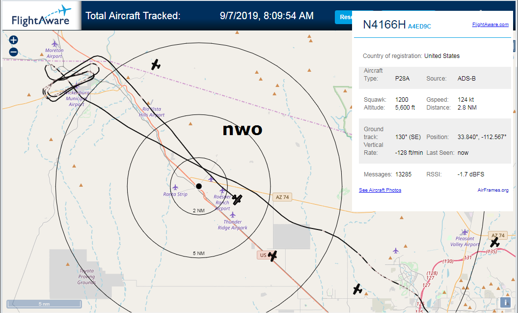Click the Roesner Ranch Airport marker
The image size is (518, 313).
(222, 191)
